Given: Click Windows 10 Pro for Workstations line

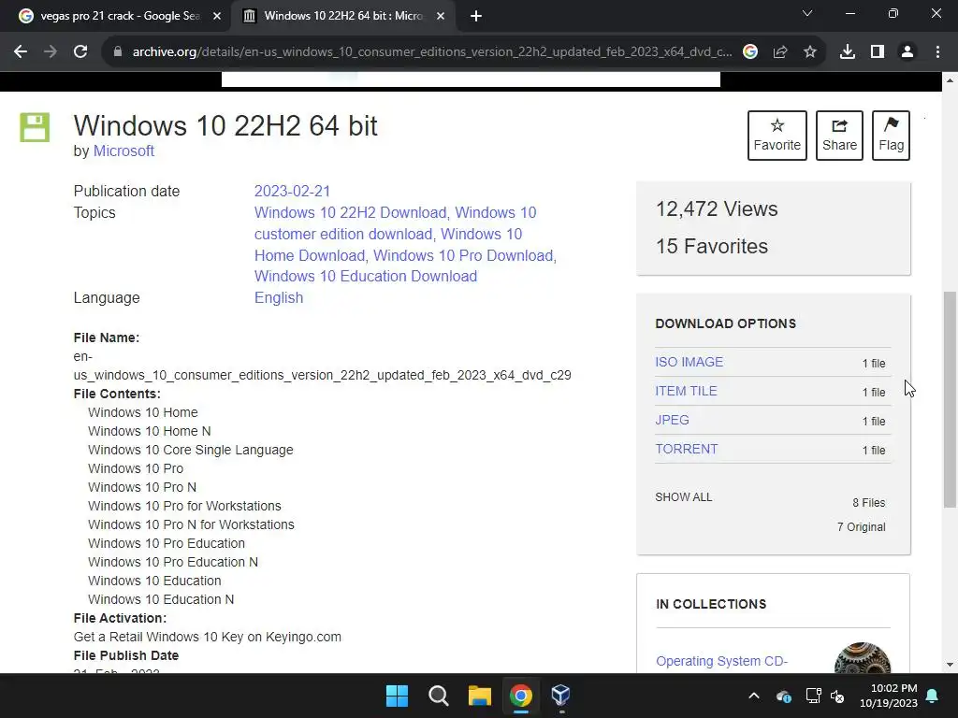Looking at the screenshot, I should [x=184, y=506].
